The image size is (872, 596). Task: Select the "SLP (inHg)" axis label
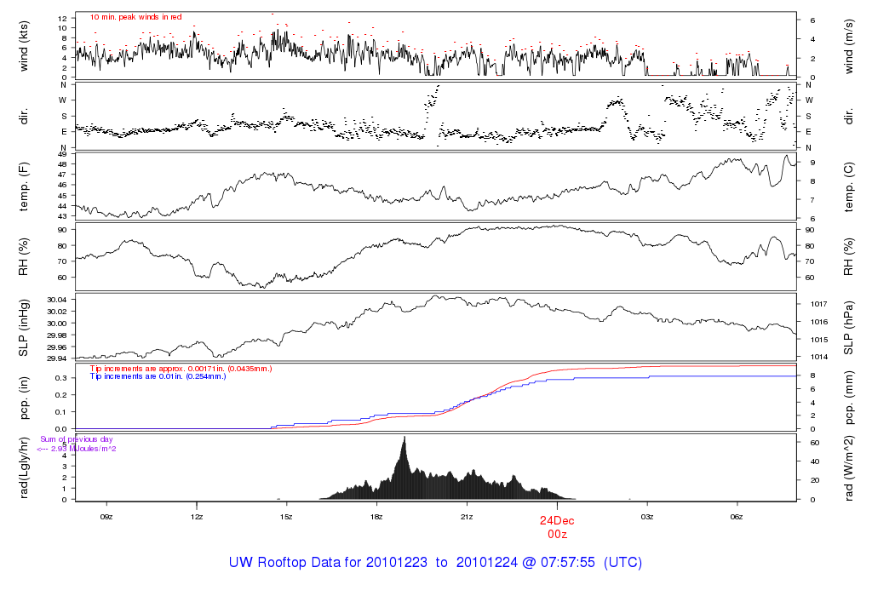[26, 326]
